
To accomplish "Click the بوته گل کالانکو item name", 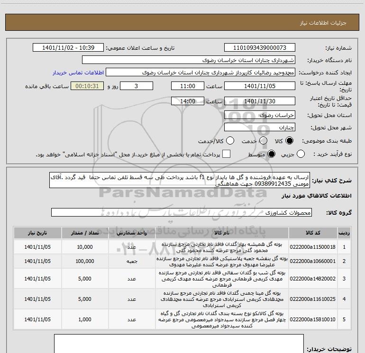I will click(222, 319).
